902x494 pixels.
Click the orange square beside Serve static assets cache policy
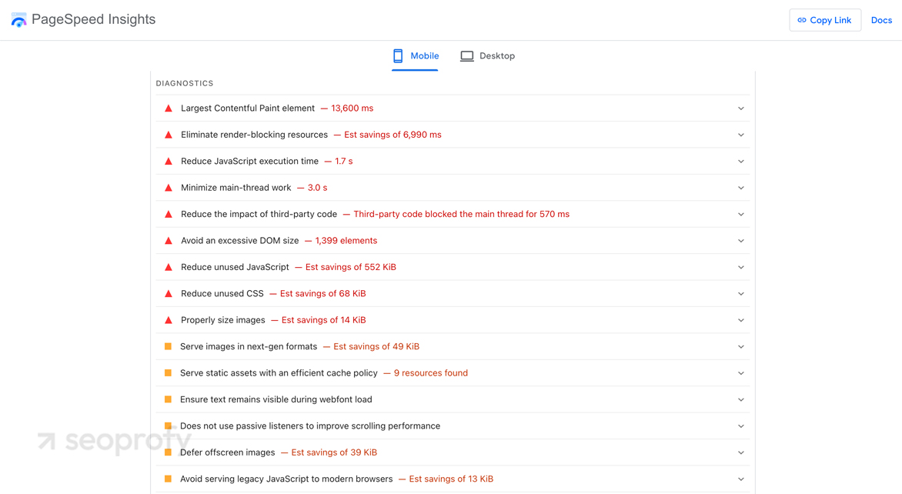tap(168, 372)
